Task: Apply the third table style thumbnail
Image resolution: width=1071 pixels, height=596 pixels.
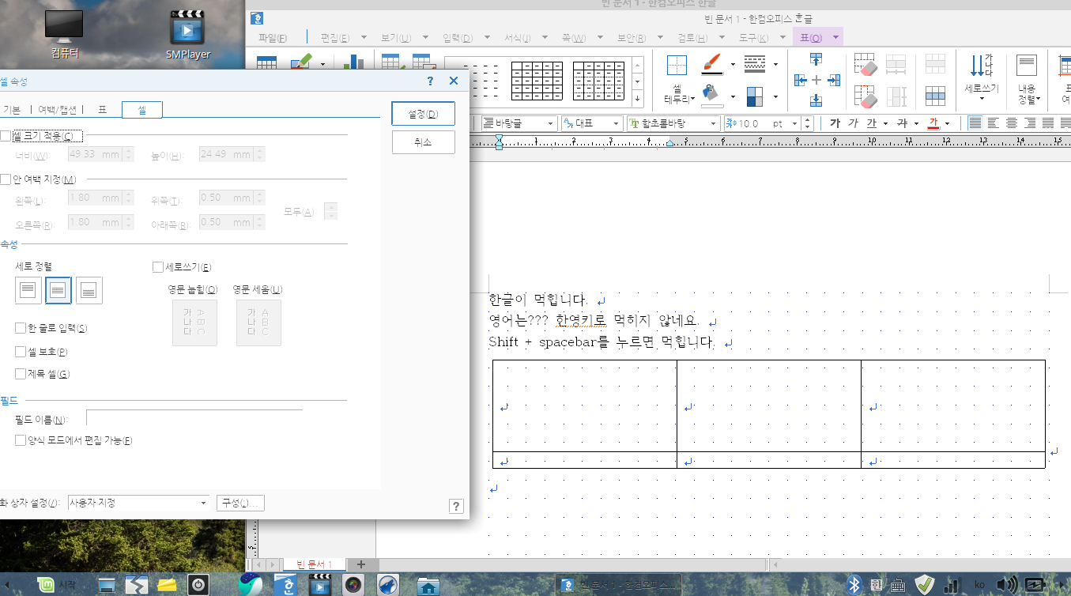Action: [x=598, y=82]
